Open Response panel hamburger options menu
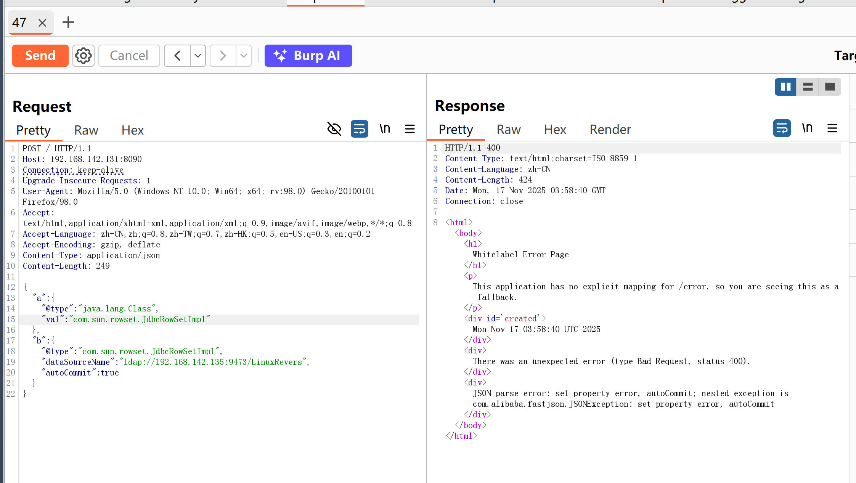Screen dimensions: 856x483 pyautogui.click(x=832, y=128)
